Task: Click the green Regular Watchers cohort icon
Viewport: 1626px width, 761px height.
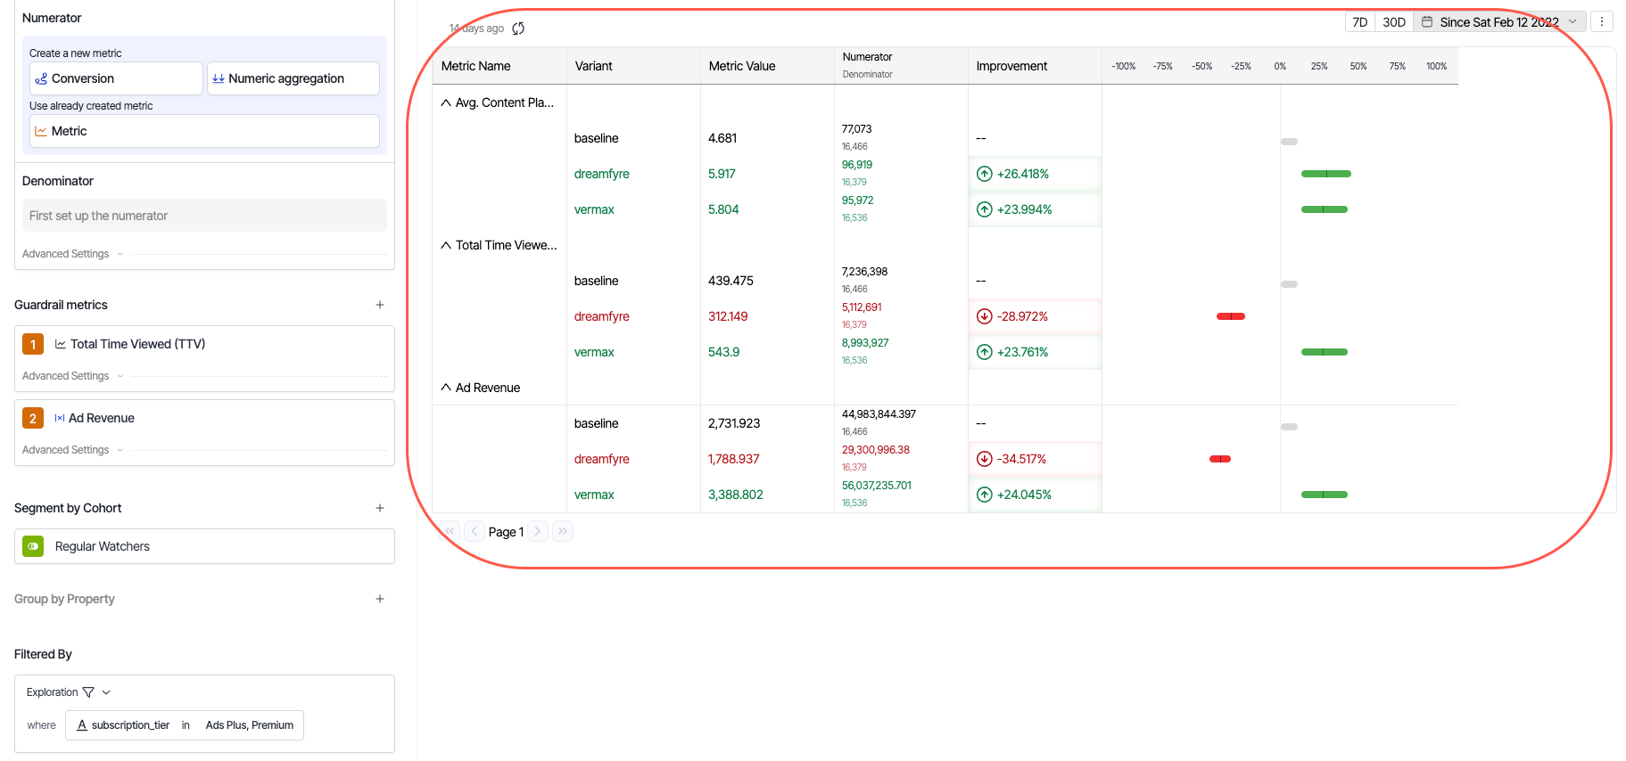Action: point(33,546)
